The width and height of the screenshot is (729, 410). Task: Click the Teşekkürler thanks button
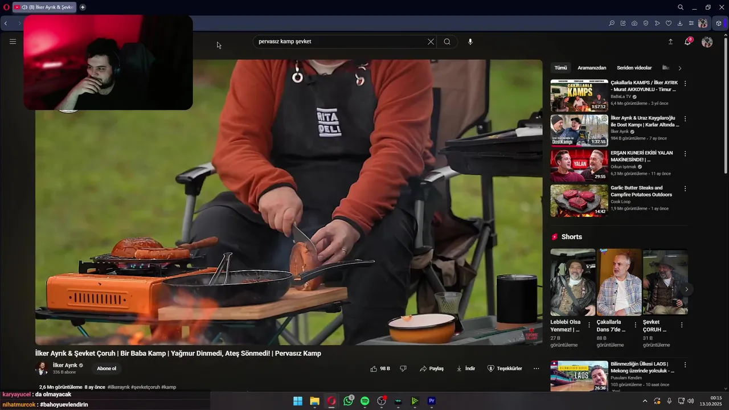point(505,368)
